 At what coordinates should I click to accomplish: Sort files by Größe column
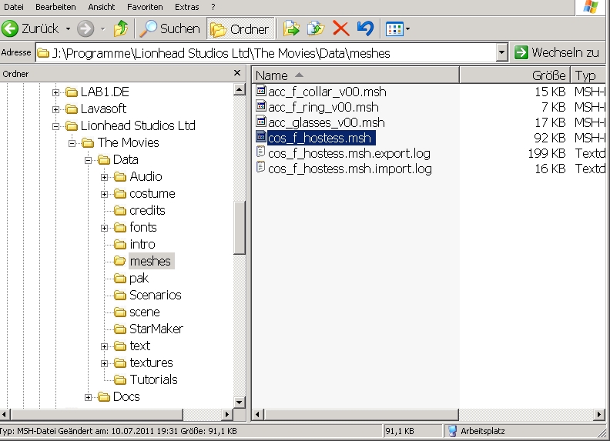click(514, 75)
